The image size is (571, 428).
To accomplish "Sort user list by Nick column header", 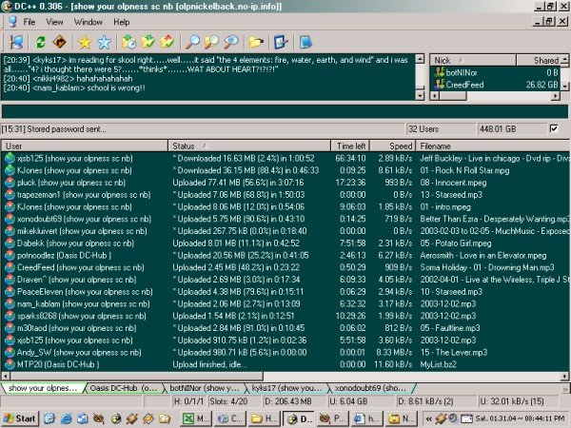I will tap(473, 60).
